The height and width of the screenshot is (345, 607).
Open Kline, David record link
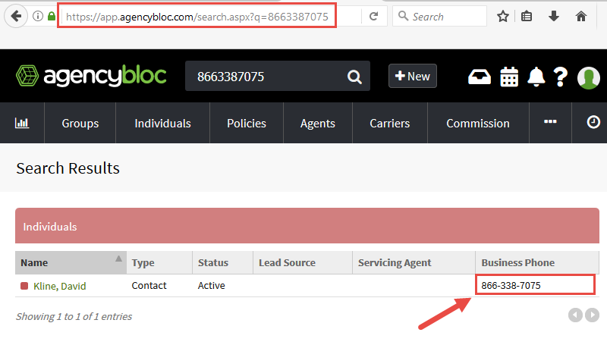(60, 286)
